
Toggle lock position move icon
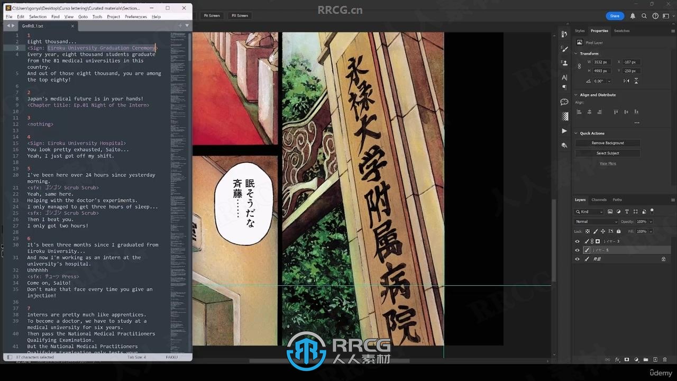click(603, 231)
